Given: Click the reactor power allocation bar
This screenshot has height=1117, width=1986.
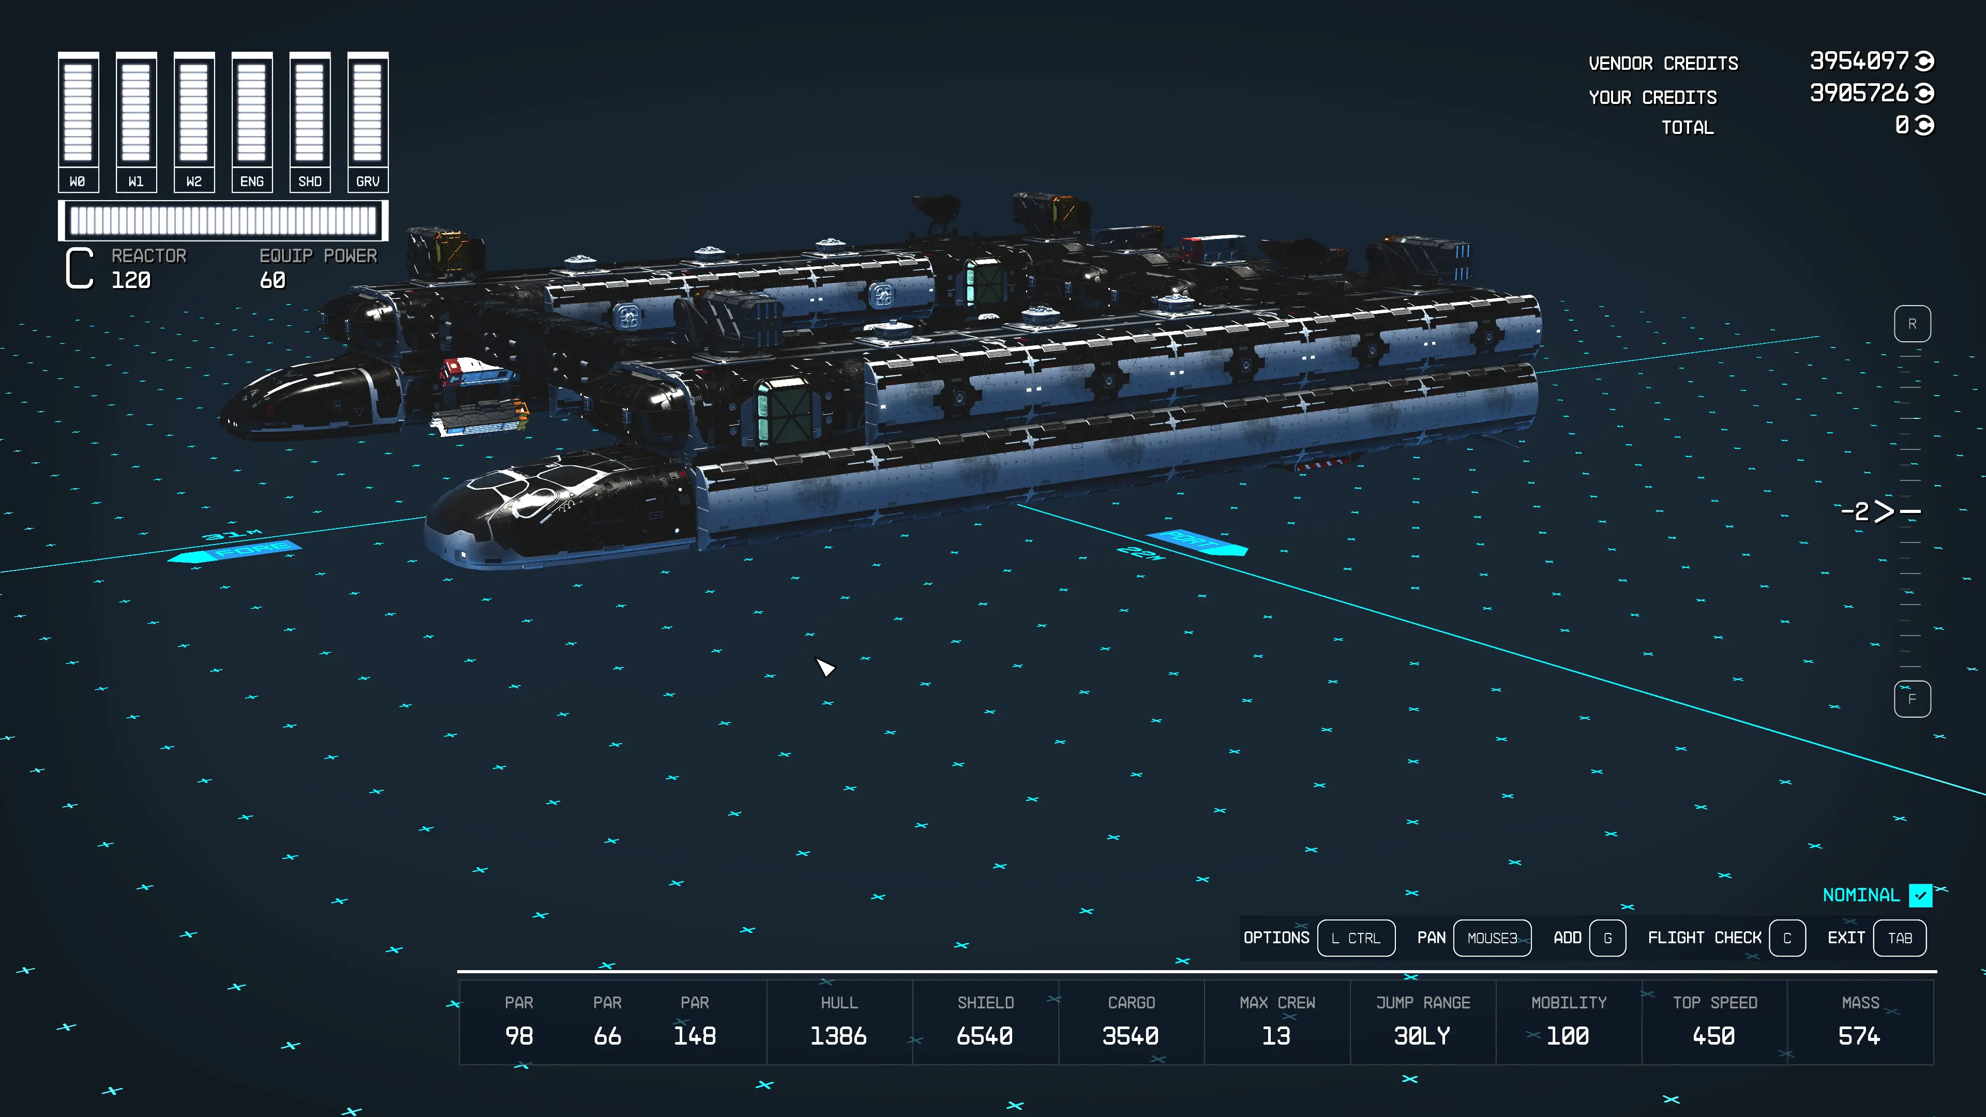Looking at the screenshot, I should coord(223,221).
